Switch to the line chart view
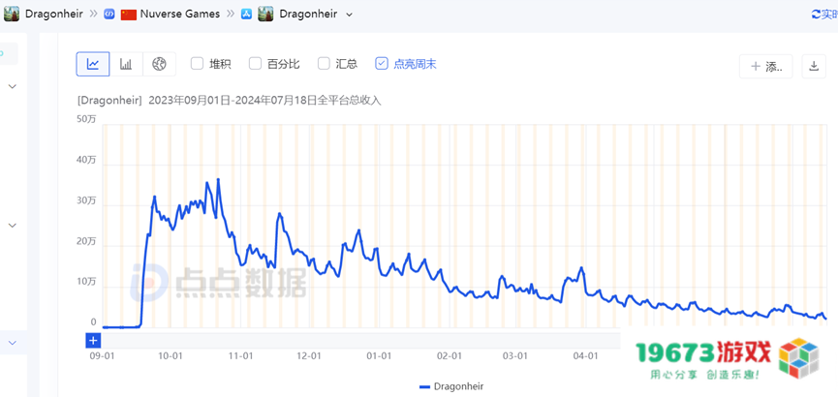The height and width of the screenshot is (397, 838). pyautogui.click(x=93, y=65)
